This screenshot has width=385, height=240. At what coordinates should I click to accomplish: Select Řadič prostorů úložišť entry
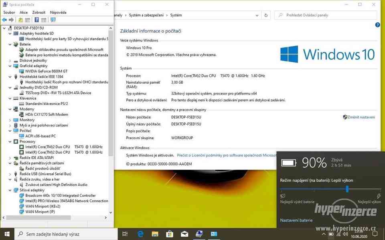[43, 168]
